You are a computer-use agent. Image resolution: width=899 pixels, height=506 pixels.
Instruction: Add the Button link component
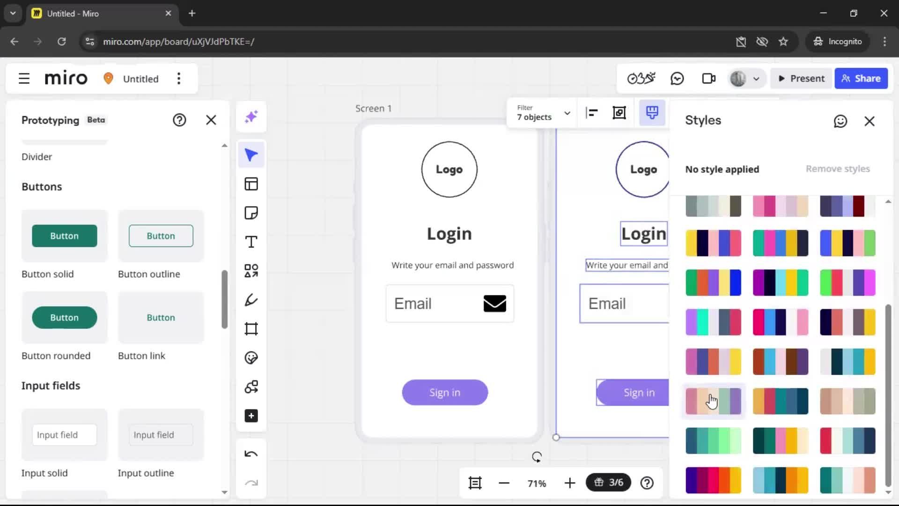coord(161,318)
